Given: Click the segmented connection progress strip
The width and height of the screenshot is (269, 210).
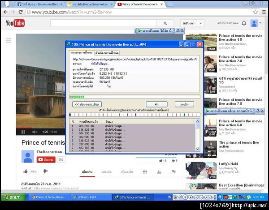Looking at the screenshot, I should [134, 115].
